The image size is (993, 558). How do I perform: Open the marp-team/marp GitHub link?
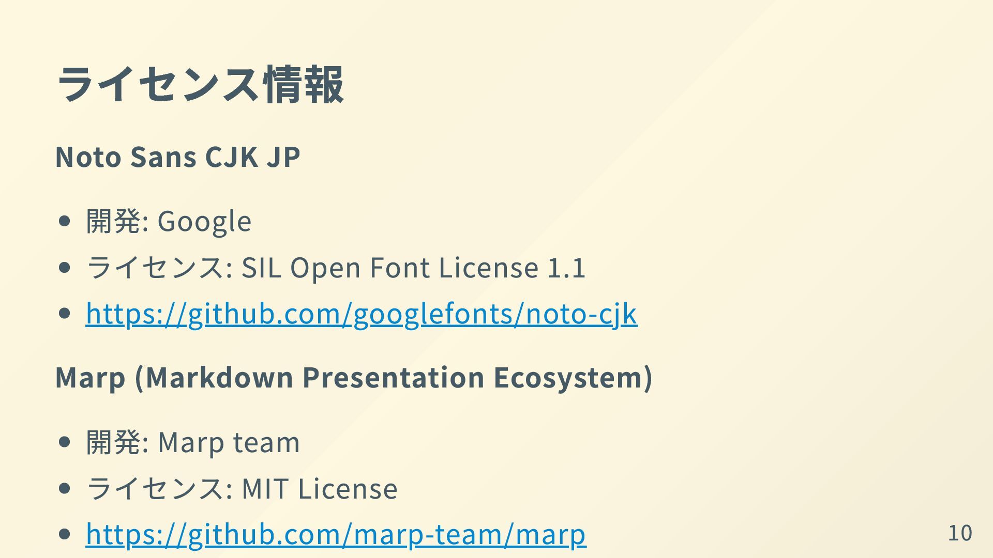pyautogui.click(x=336, y=534)
